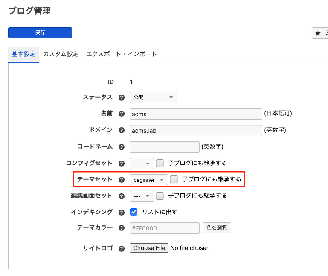This screenshot has width=328, height=276.
Task: Click the ドメイン text field
Action: (195, 130)
